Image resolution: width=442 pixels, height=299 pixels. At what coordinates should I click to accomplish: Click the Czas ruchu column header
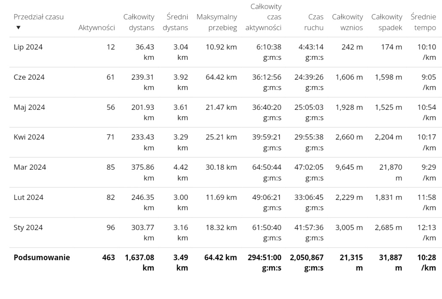(310, 22)
